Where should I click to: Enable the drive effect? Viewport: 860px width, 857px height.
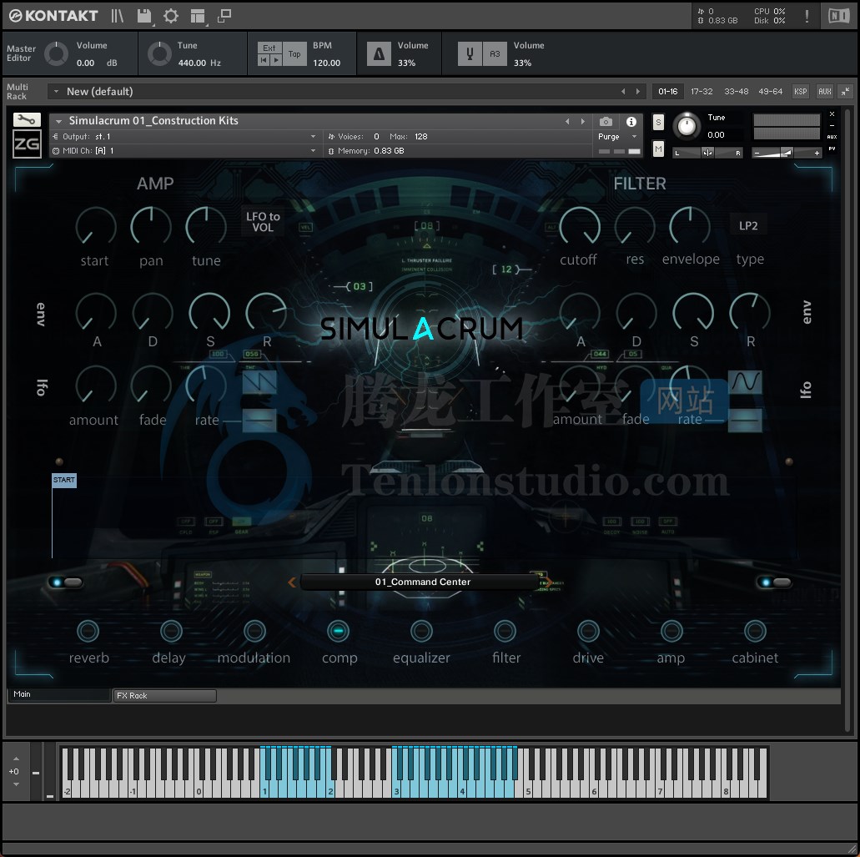click(x=588, y=631)
